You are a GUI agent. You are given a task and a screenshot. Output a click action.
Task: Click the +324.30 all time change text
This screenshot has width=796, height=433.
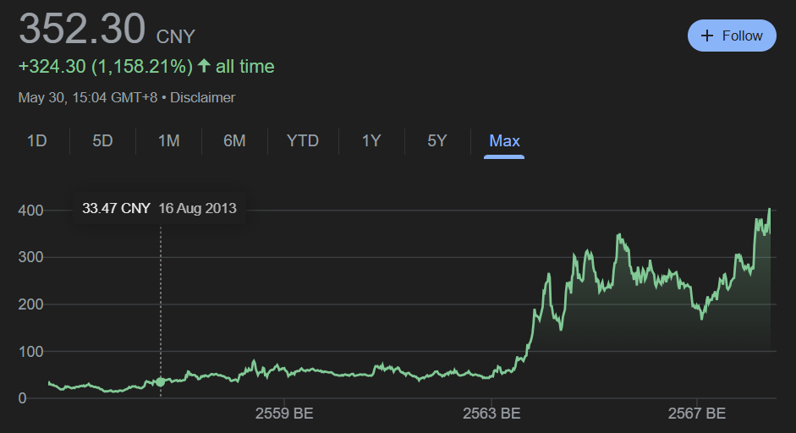coord(146,66)
